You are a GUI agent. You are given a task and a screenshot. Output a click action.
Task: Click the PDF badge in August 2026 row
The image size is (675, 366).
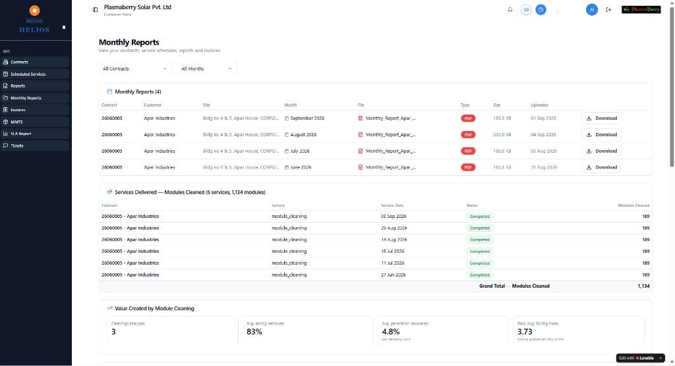click(468, 134)
